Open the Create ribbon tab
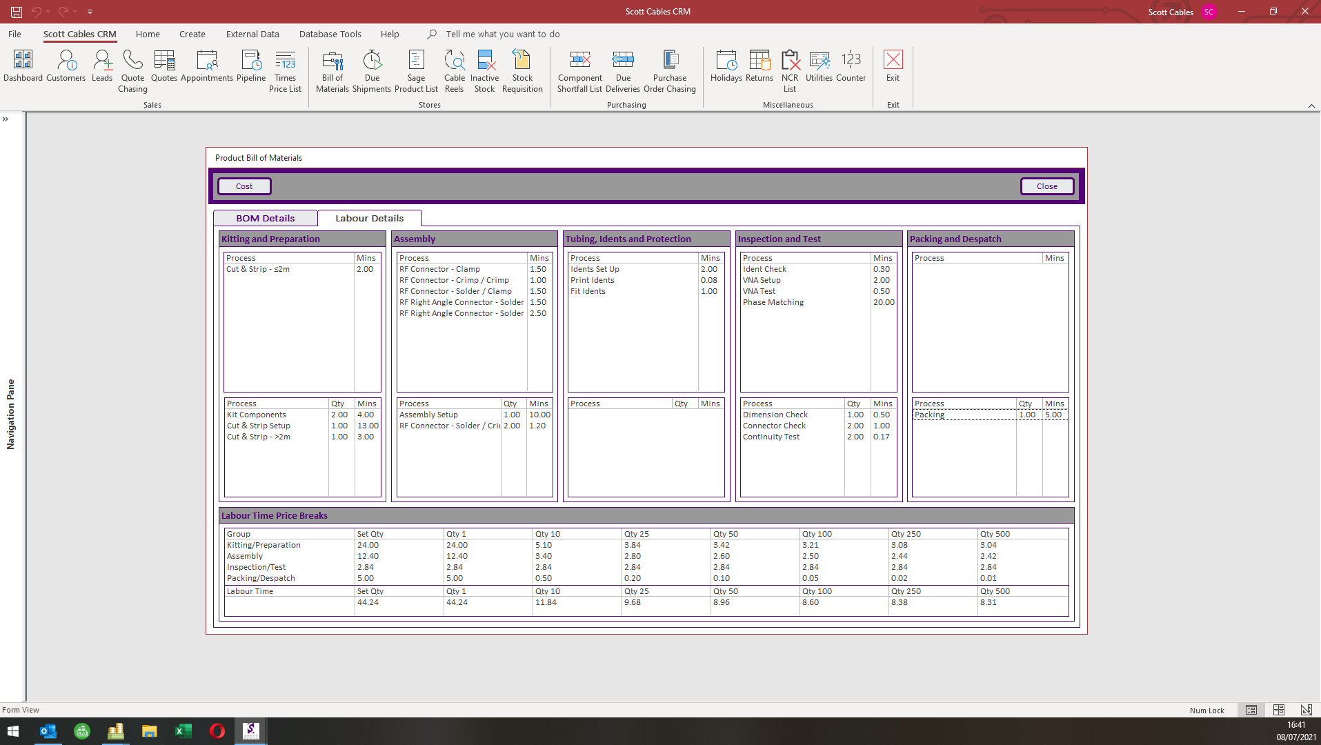 point(192,34)
